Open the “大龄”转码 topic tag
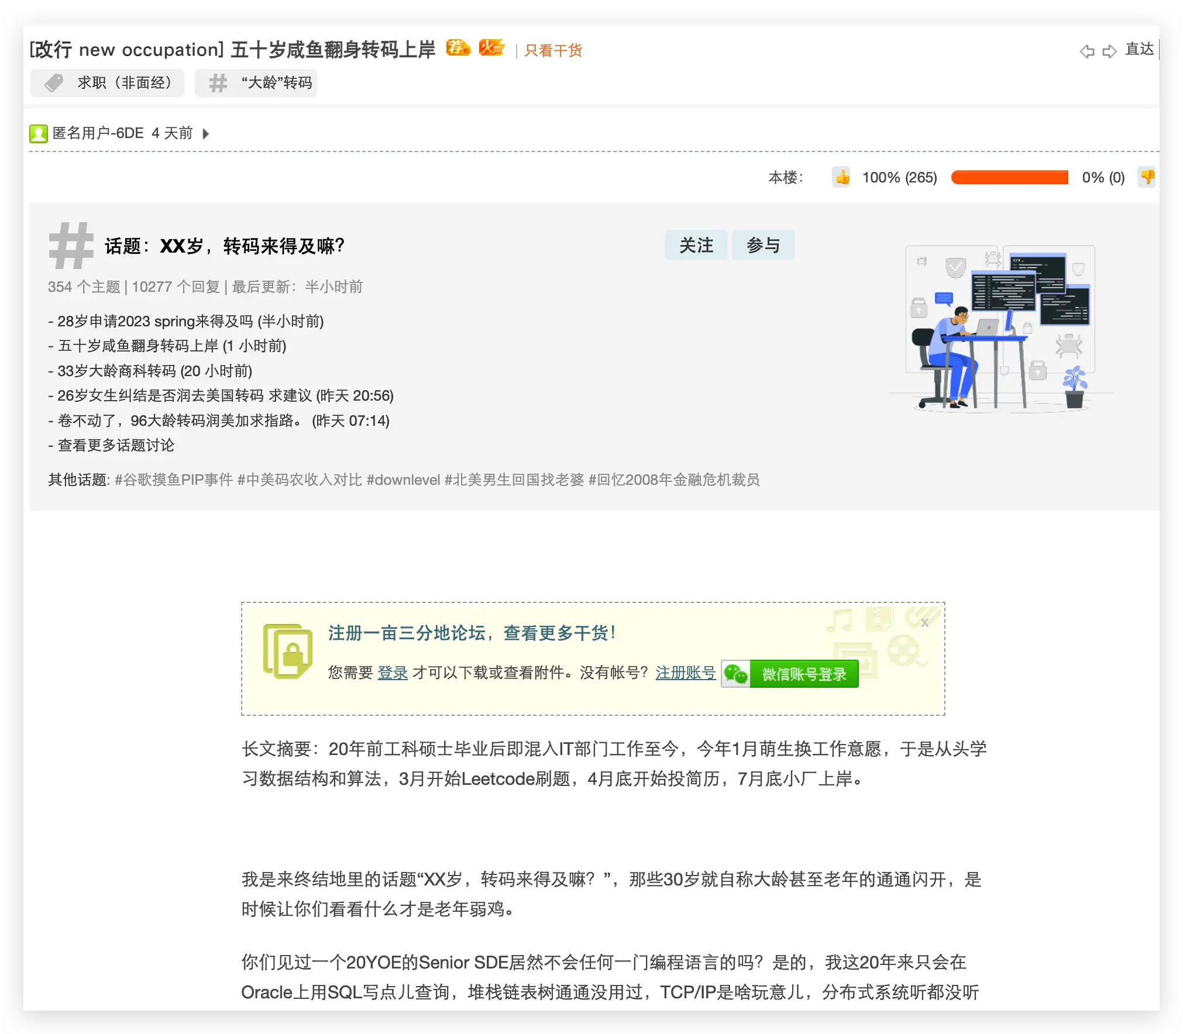 257,83
